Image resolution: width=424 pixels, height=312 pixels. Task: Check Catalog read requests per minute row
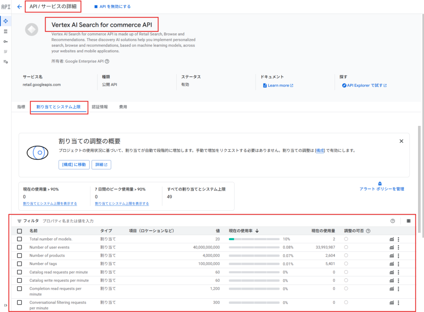pyautogui.click(x=19, y=272)
